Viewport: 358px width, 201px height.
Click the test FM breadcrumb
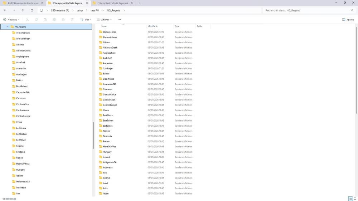click(x=95, y=10)
